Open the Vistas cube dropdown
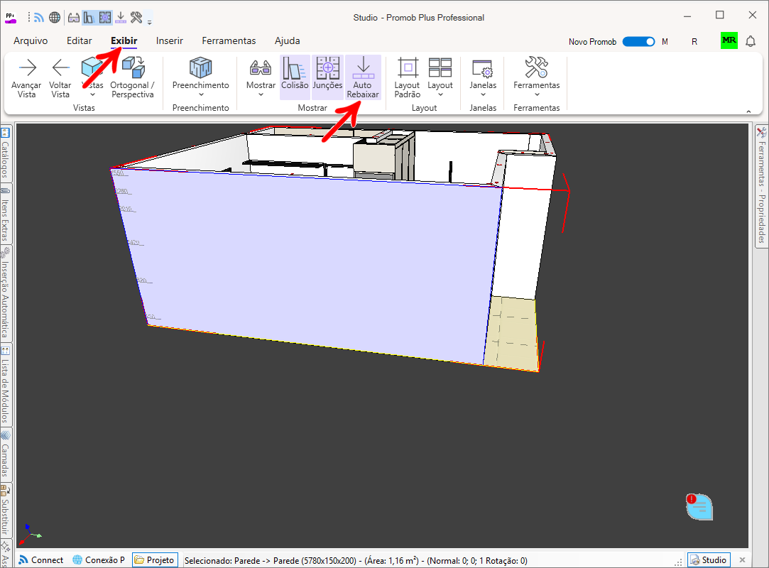Screen dimensions: 769x568 click(x=92, y=77)
